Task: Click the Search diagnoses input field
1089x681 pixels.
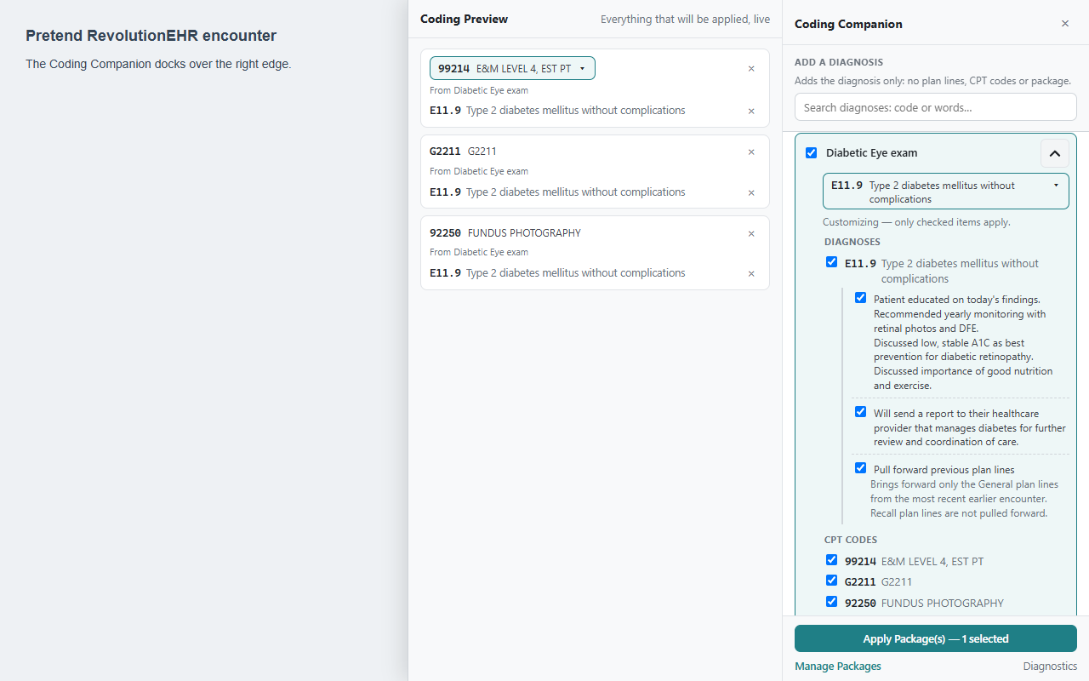Action: [x=936, y=107]
